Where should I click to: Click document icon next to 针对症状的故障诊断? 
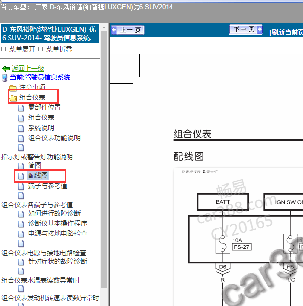point(21,262)
